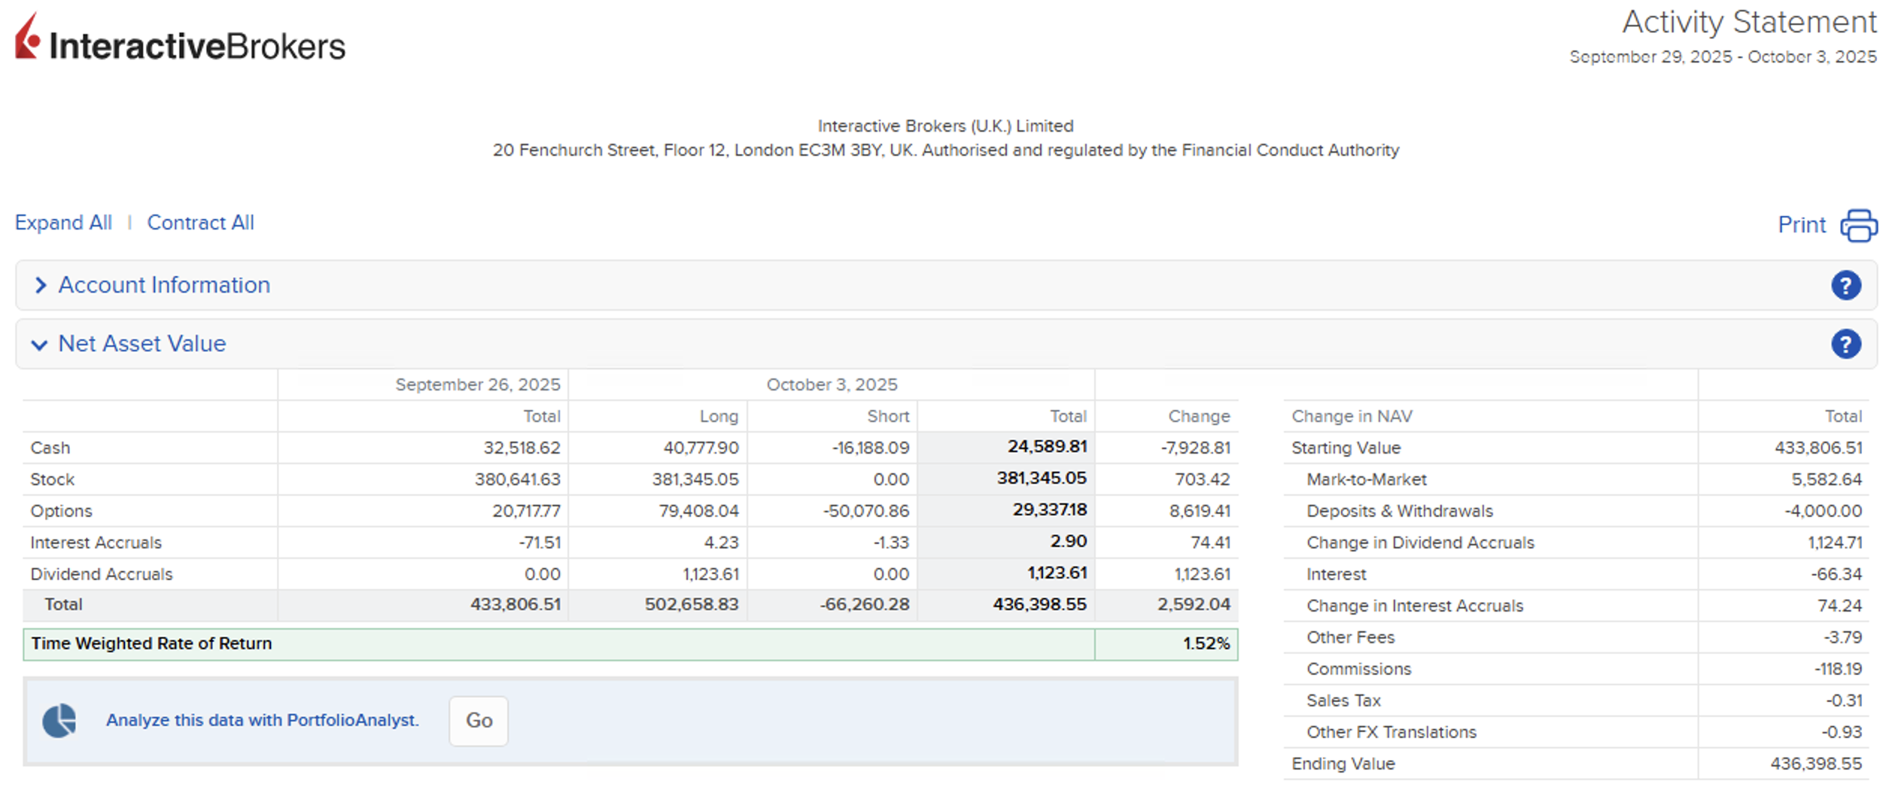Viewport: 1898px width, 790px height.
Task: Click the Print text link
Action: [1801, 225]
